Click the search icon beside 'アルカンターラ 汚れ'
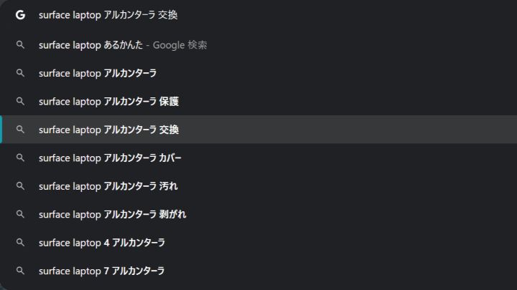This screenshot has height=290, width=517. [20, 186]
